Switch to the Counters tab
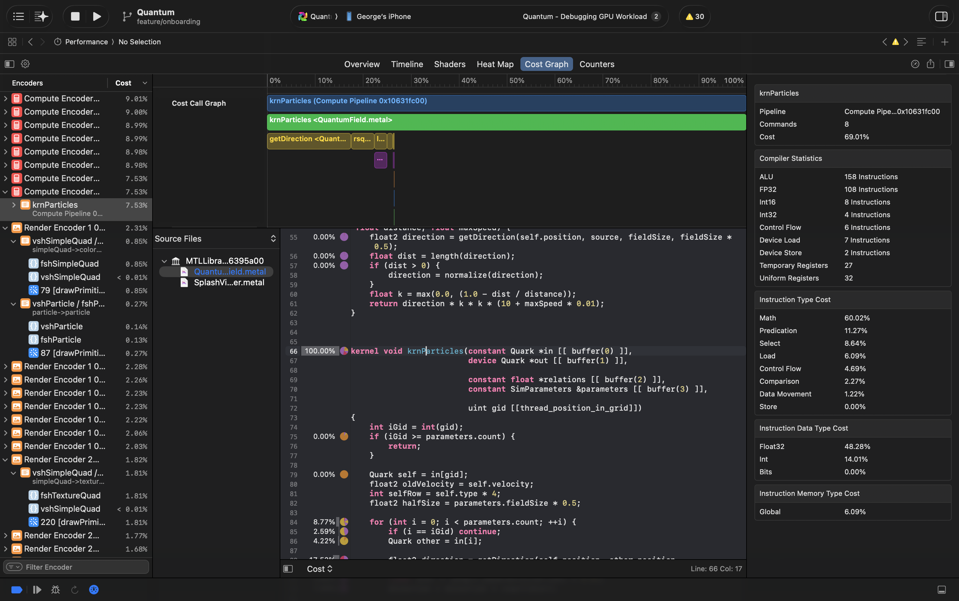 (x=596, y=64)
